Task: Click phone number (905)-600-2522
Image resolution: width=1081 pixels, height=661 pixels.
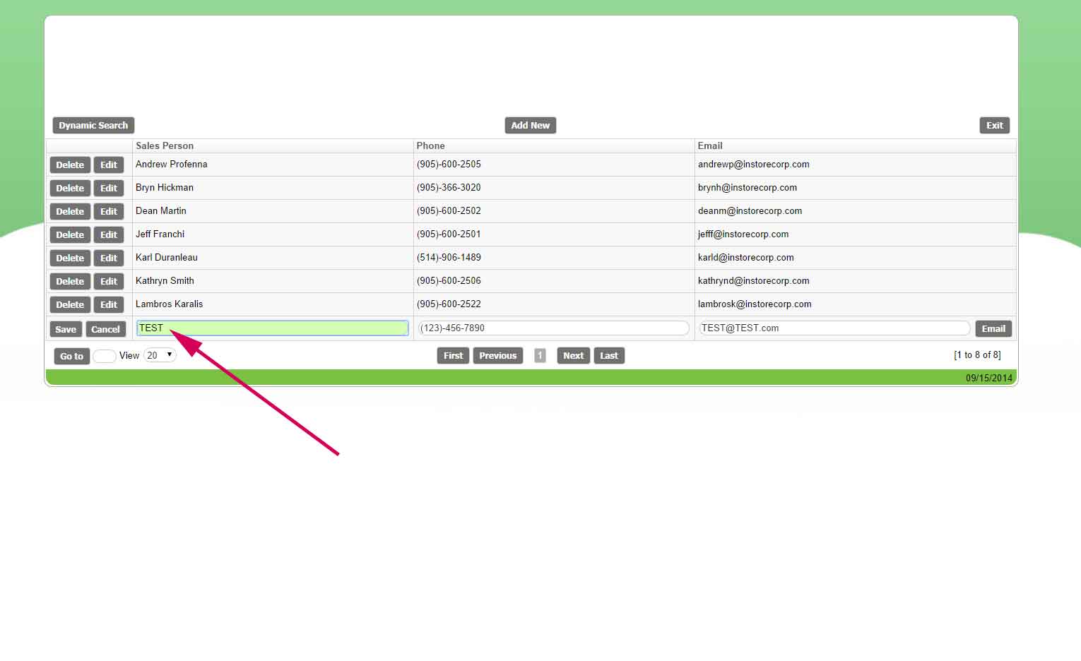Action: click(449, 304)
